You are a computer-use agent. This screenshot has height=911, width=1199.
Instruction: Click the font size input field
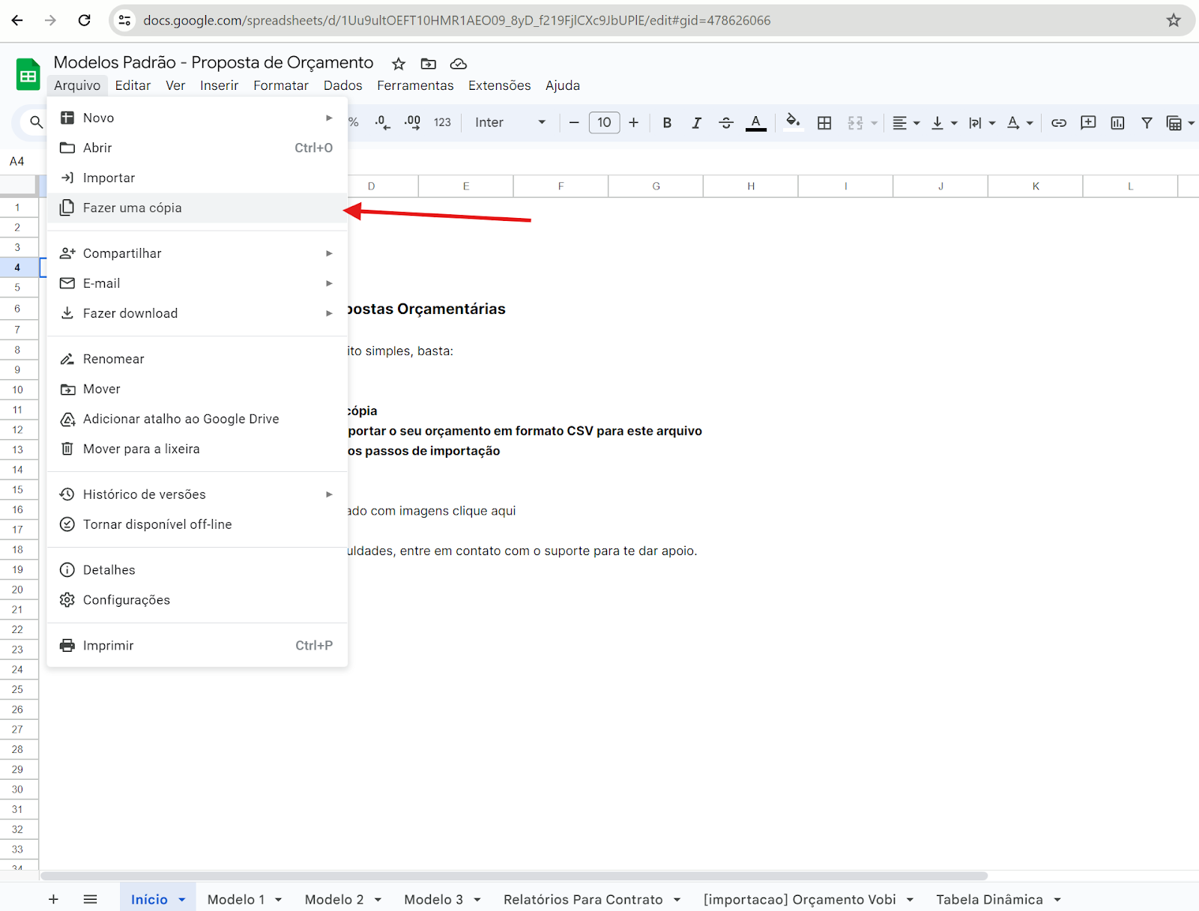(x=604, y=123)
